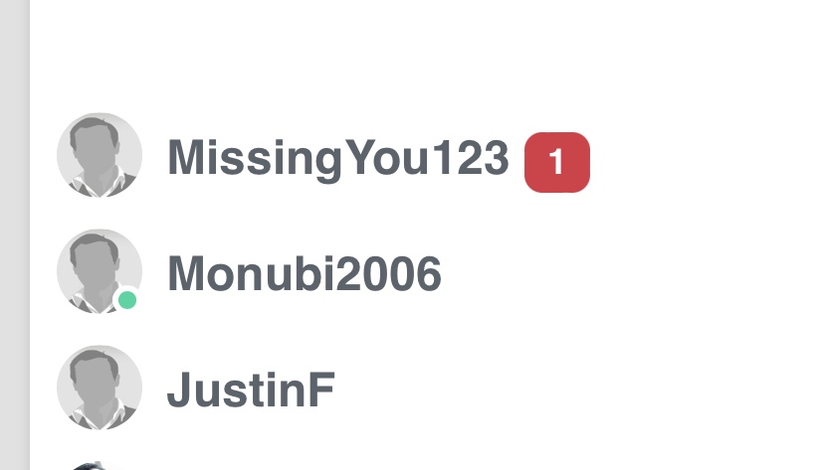This screenshot has height=470, width=822.
Task: Select the Monubi2006 contact row blank area
Action: tap(629, 271)
